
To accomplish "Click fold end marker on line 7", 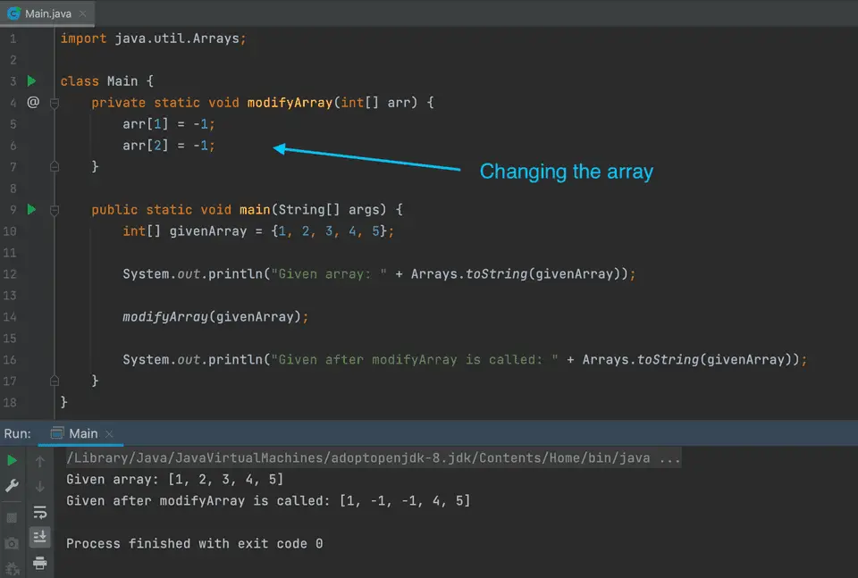I will coord(55,166).
